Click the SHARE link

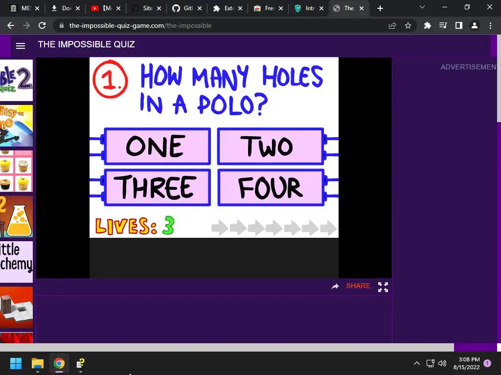click(x=358, y=286)
